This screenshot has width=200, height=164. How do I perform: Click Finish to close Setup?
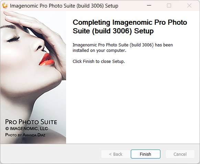click(x=146, y=154)
